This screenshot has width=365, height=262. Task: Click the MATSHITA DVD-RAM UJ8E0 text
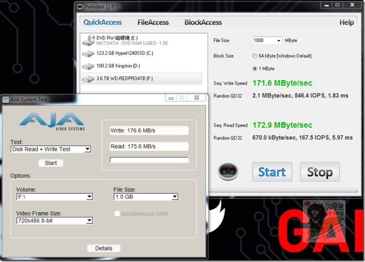(132, 43)
